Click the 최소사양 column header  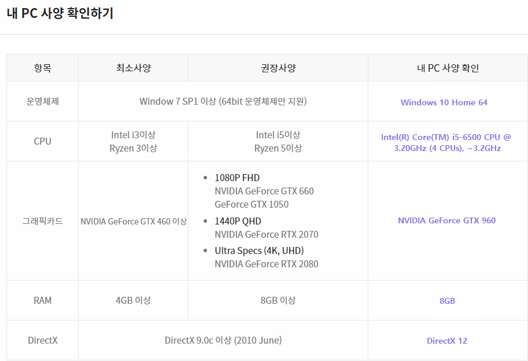click(133, 68)
